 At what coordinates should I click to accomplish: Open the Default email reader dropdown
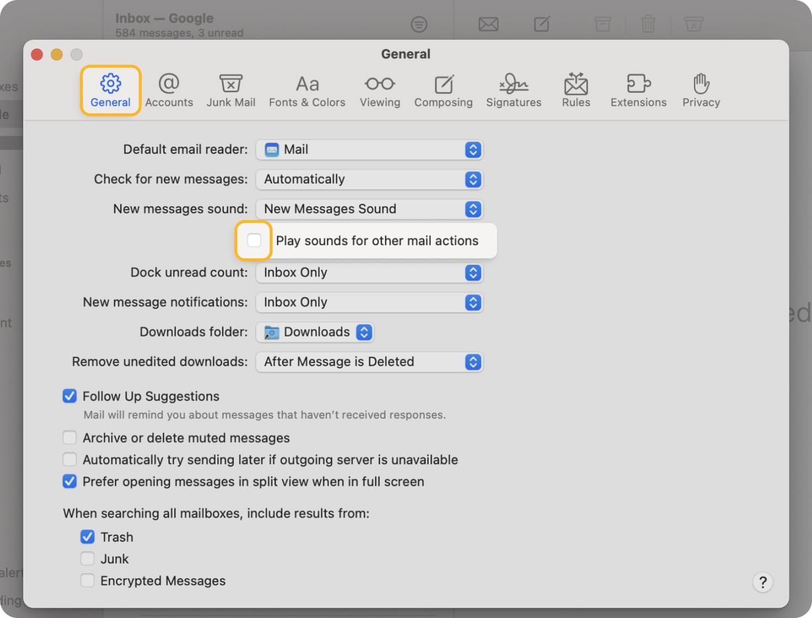pyautogui.click(x=369, y=150)
